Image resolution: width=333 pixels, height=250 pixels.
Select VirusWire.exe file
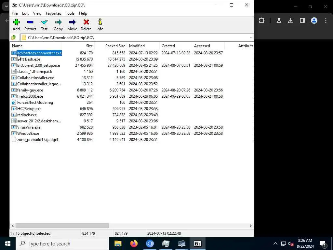[29, 127]
